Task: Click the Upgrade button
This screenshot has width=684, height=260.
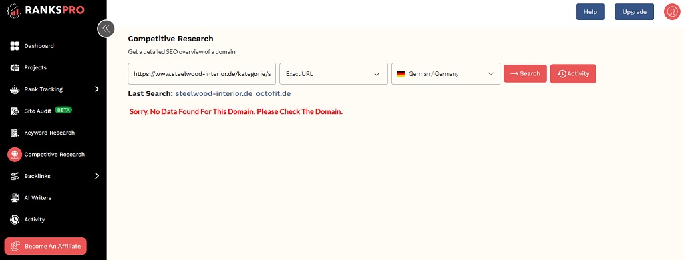Action: tap(635, 12)
